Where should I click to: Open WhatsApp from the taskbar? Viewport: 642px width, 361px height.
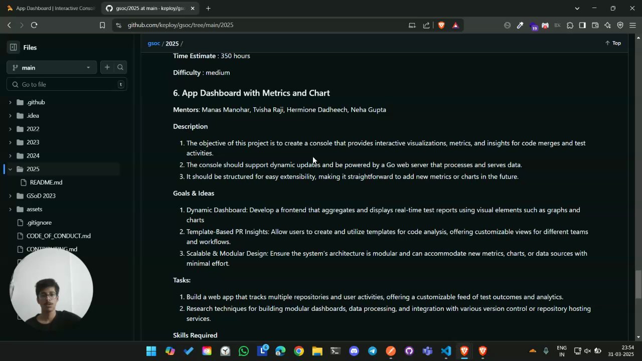[x=244, y=351]
